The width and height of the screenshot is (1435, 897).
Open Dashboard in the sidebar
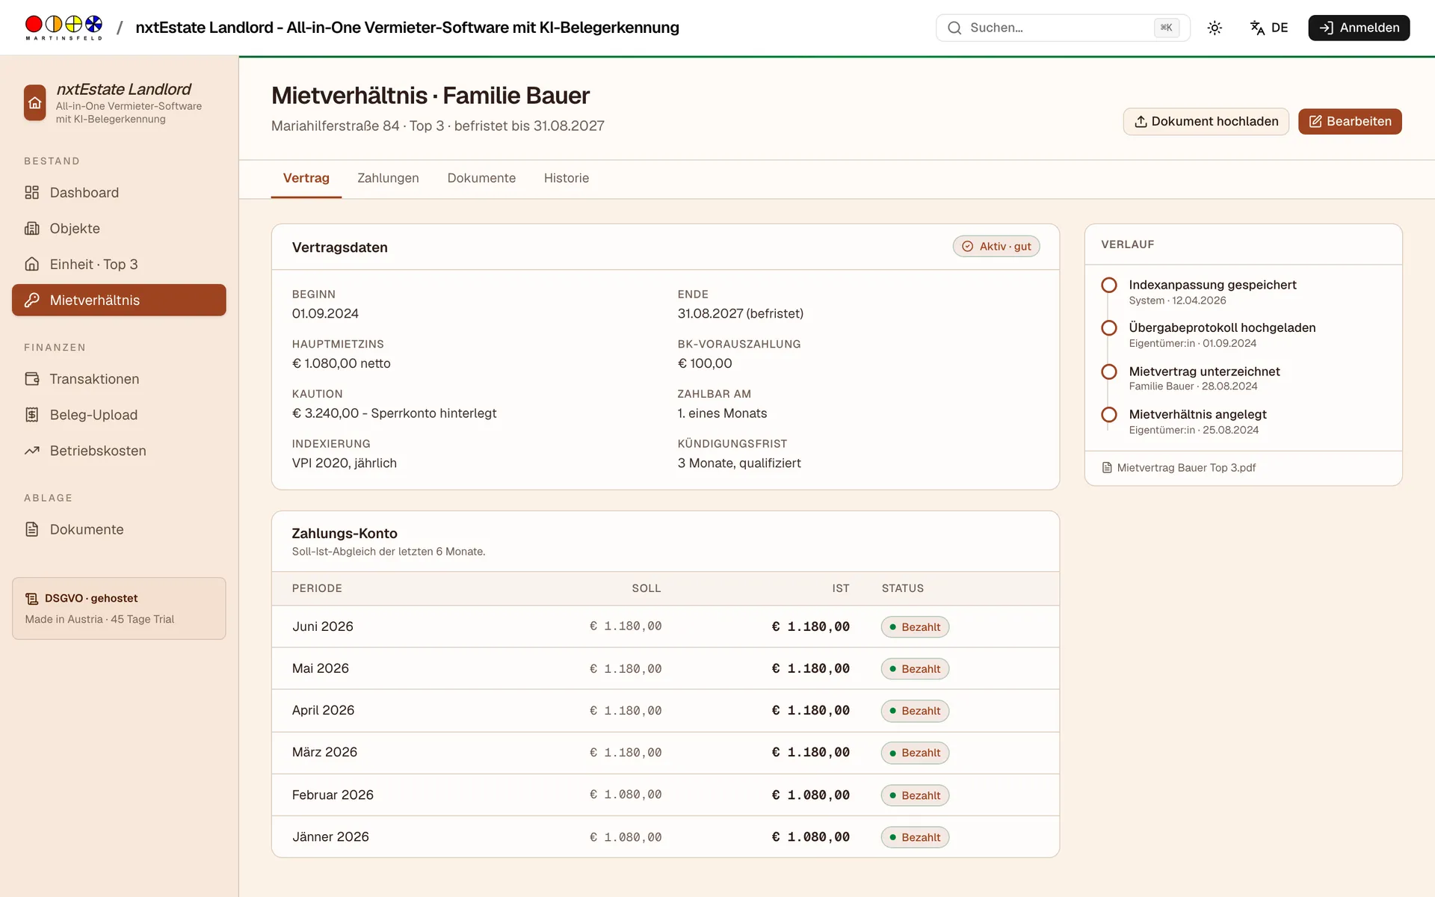point(119,193)
